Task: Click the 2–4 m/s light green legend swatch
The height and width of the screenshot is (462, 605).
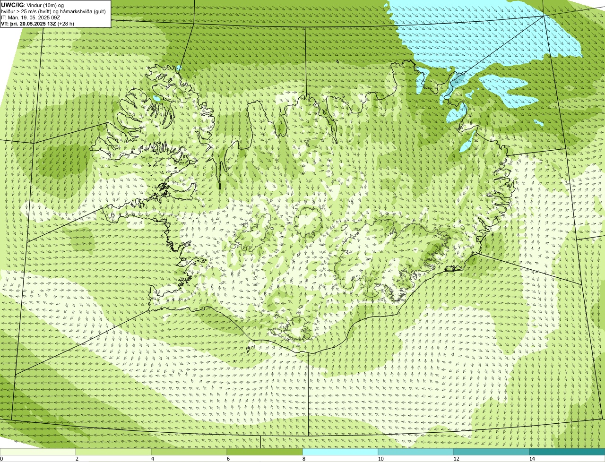Action: pos(113,452)
